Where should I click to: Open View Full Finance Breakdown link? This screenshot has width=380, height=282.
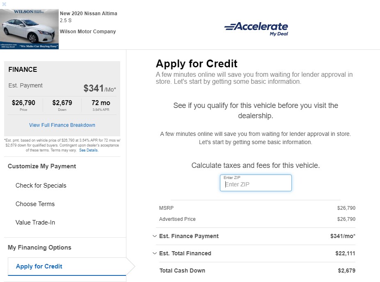coord(62,125)
